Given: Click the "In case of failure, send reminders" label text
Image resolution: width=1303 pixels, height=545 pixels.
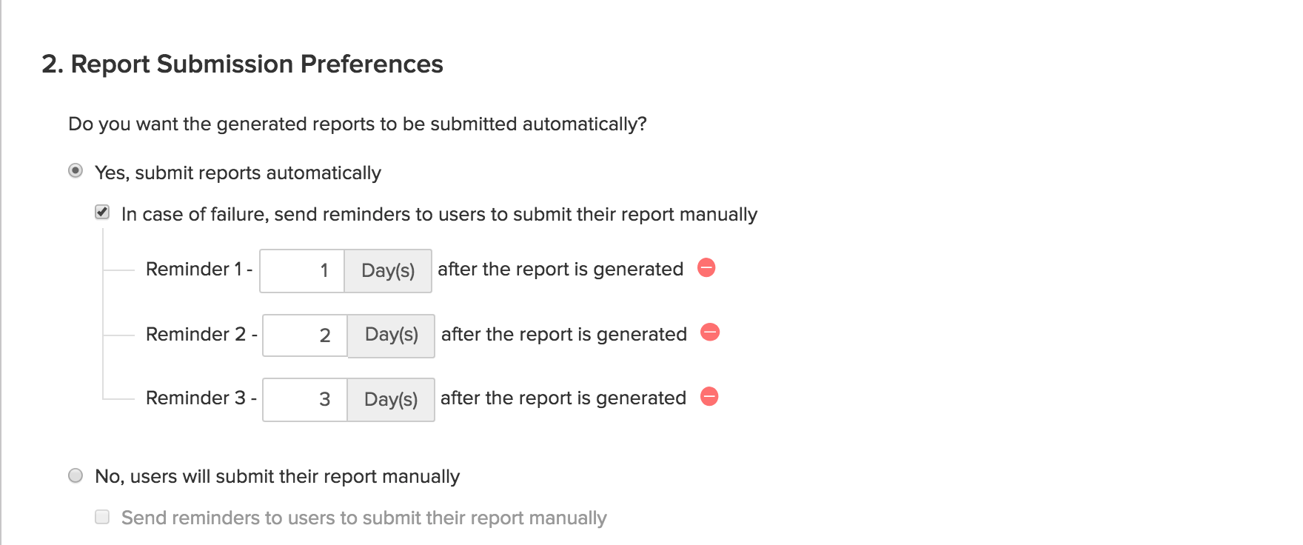Looking at the screenshot, I should click(439, 214).
